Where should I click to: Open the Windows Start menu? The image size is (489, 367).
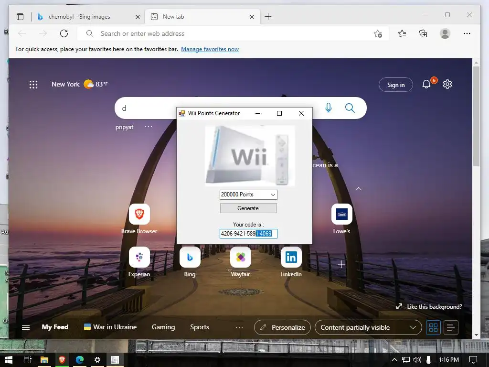(x=9, y=360)
